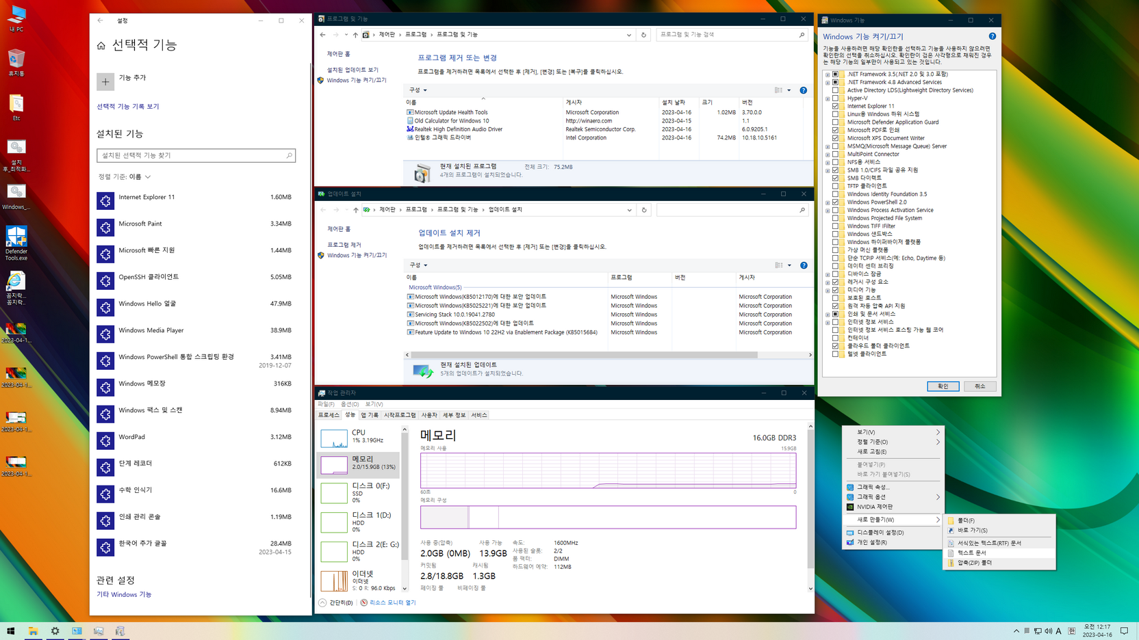The height and width of the screenshot is (640, 1139).
Task: Select the Windows Media Player feature icon
Action: pos(105,334)
